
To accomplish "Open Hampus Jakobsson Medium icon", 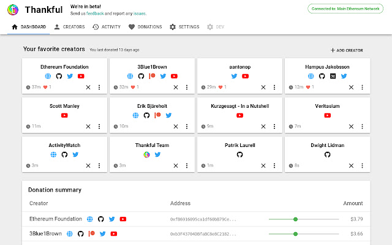I will tap(333, 76).
